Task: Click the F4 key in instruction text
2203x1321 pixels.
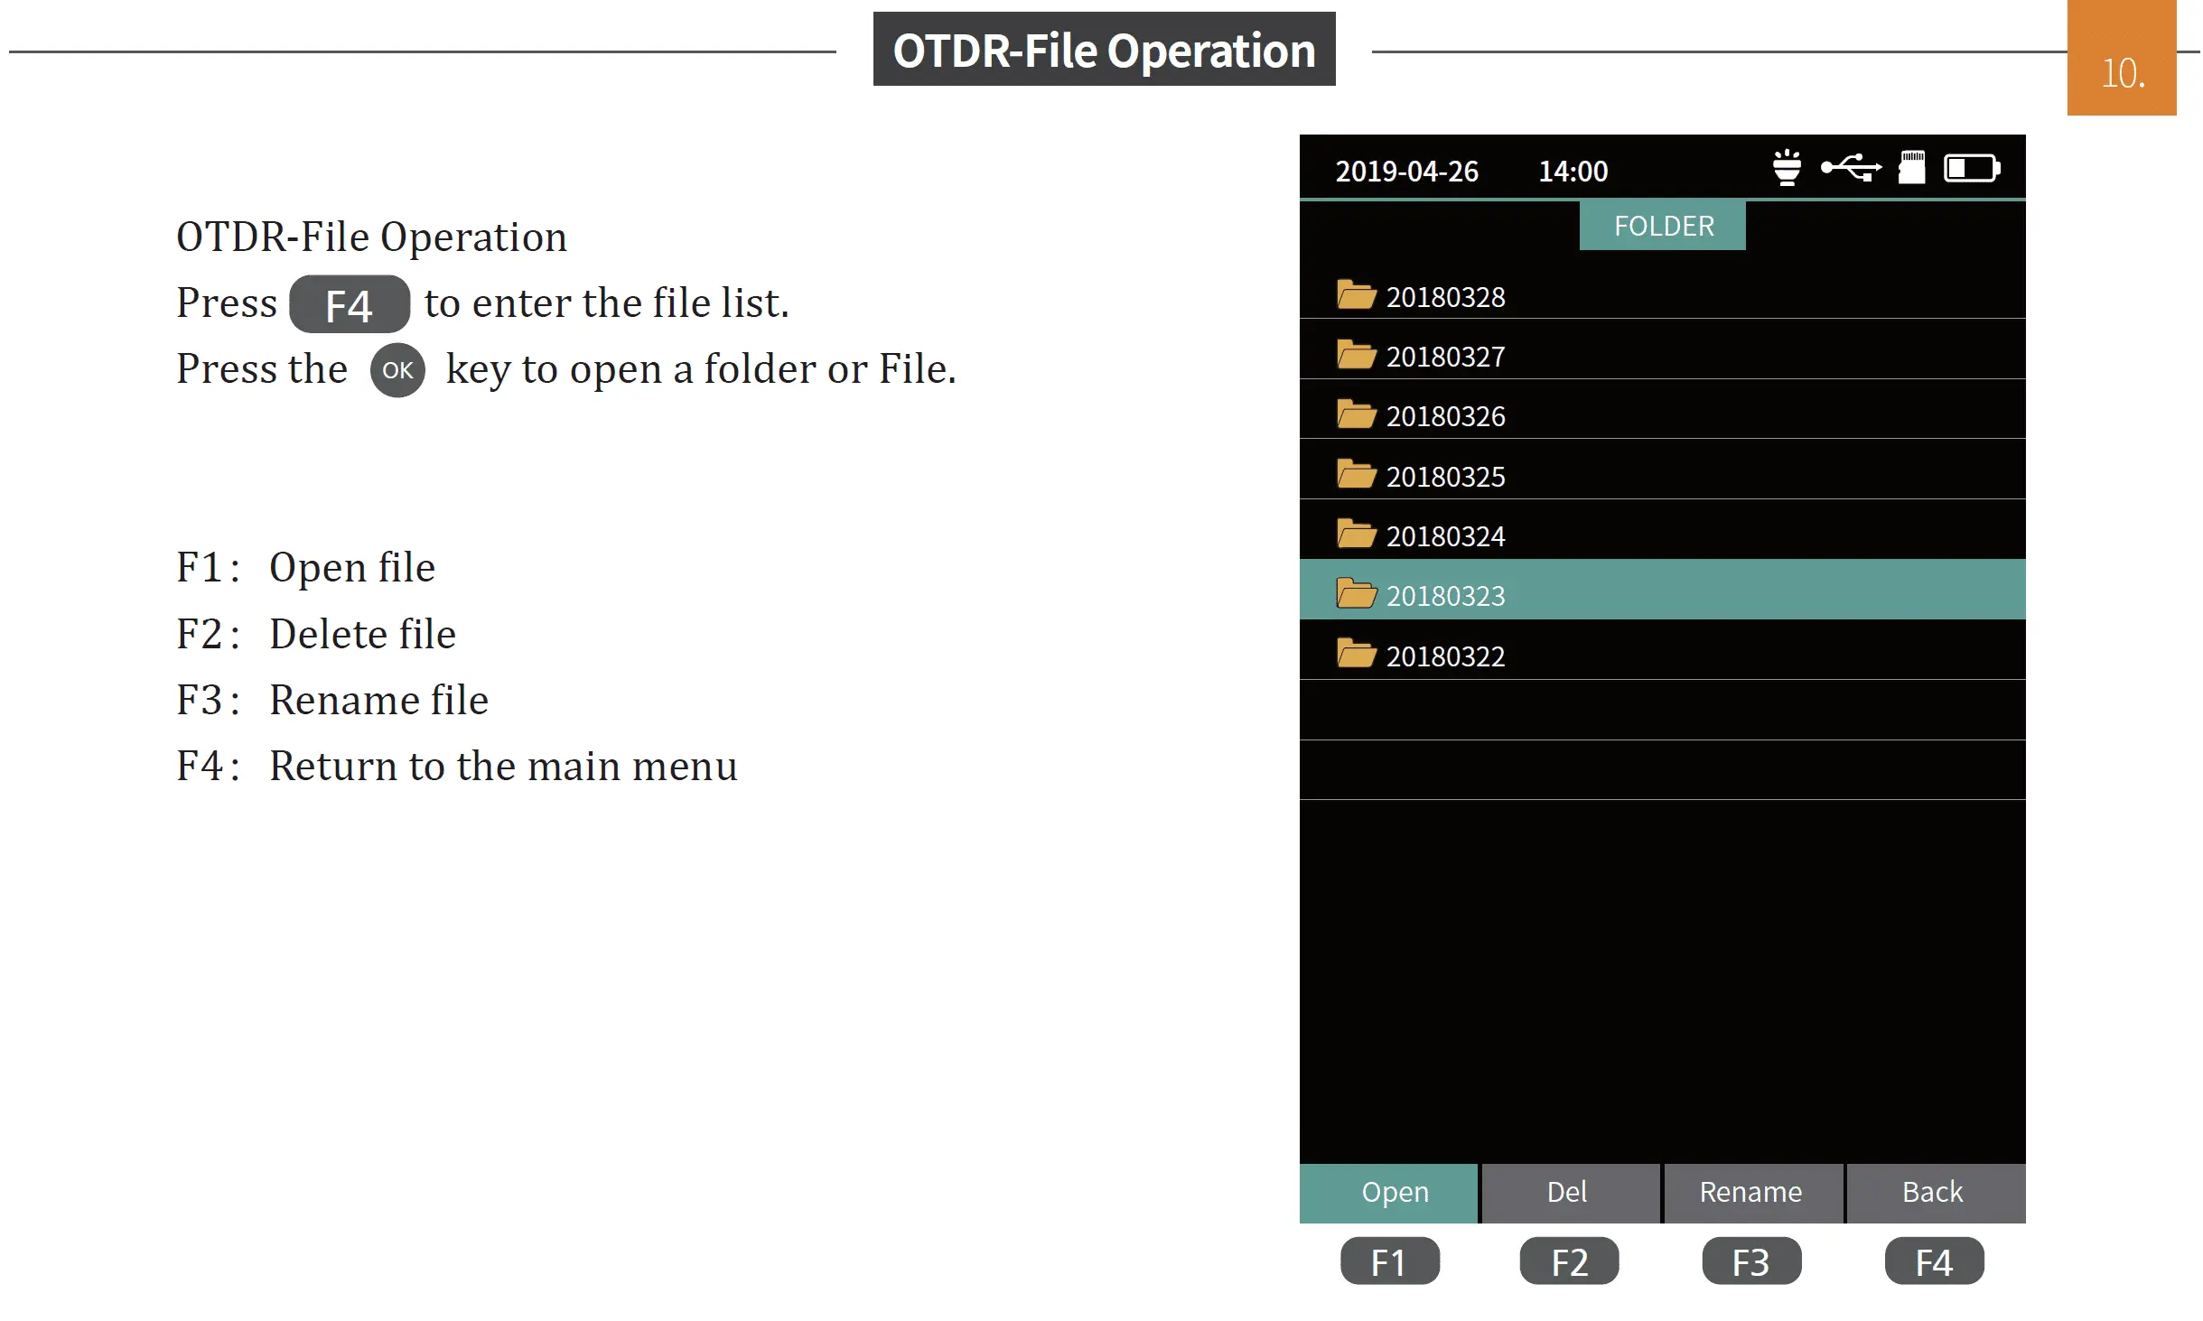Action: coord(349,304)
